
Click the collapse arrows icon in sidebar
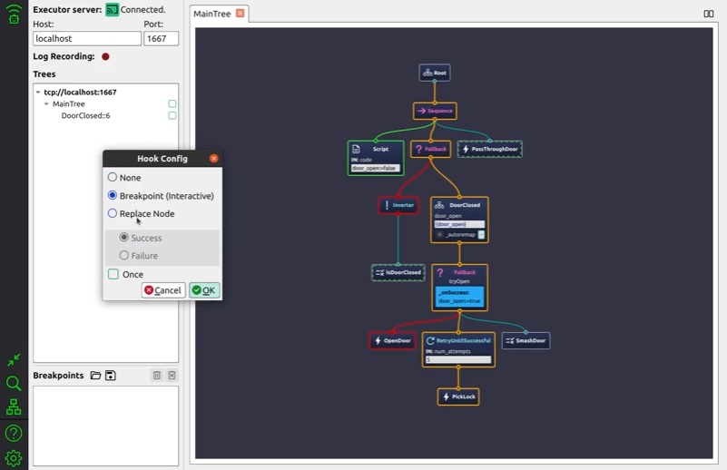tap(14, 360)
